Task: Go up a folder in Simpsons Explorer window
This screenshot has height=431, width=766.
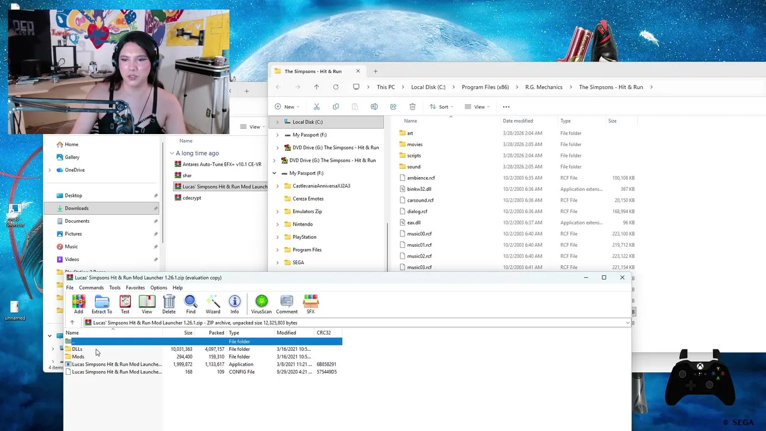Action: pyautogui.click(x=317, y=87)
